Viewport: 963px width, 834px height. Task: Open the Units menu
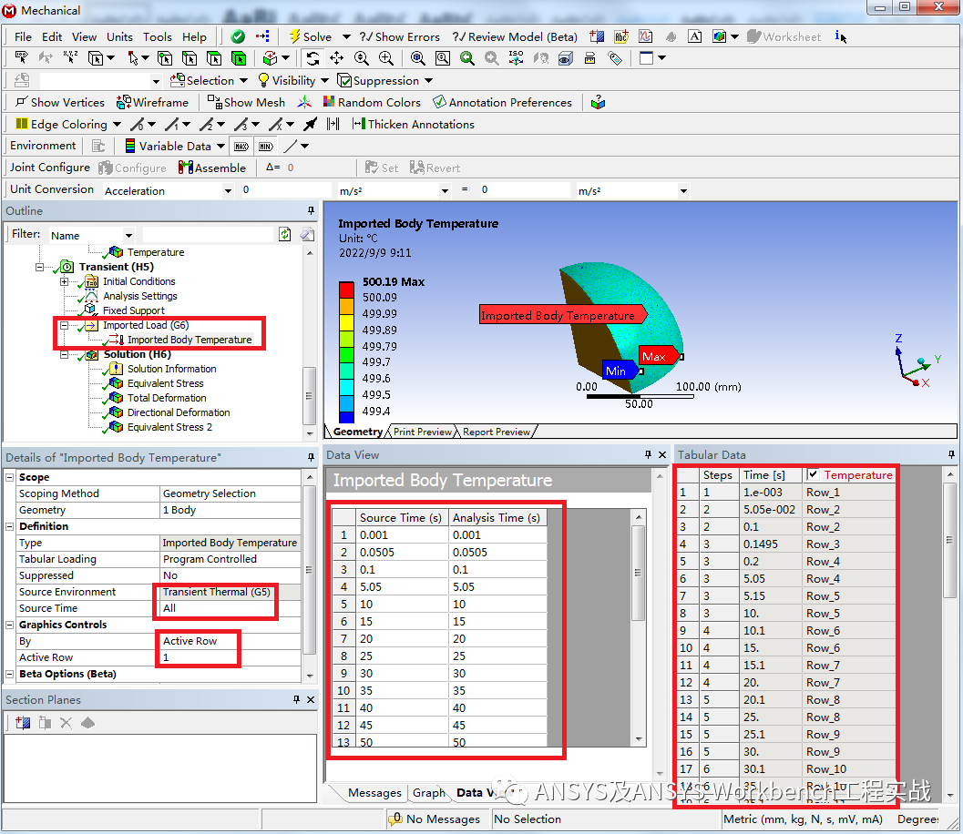coord(119,36)
